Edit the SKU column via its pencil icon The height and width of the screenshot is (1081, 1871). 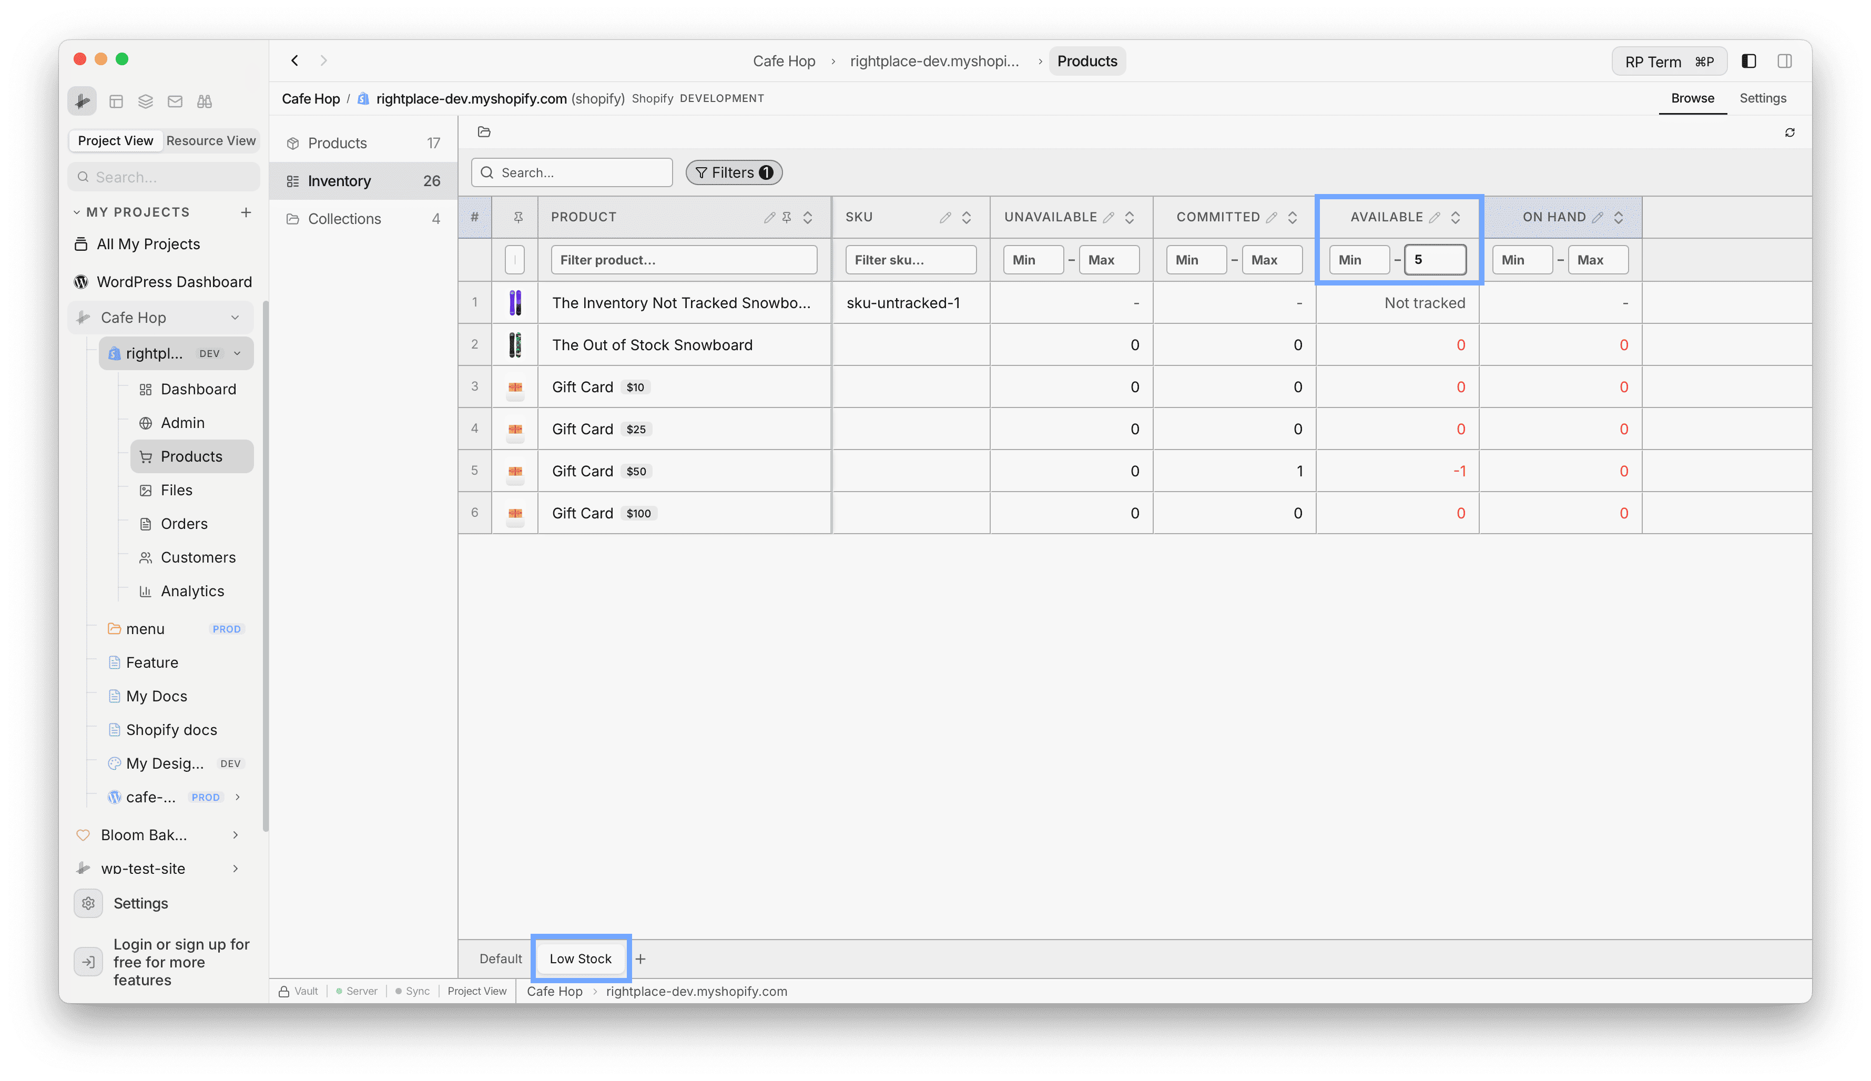946,217
